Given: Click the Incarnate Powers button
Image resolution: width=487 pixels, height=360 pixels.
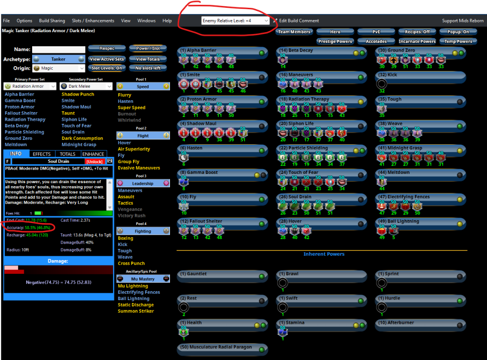Looking at the screenshot, I should point(417,41).
